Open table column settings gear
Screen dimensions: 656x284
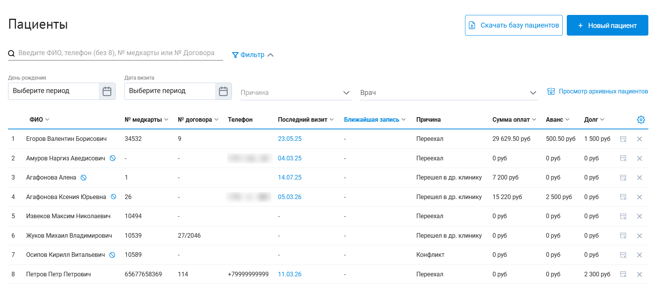click(641, 119)
